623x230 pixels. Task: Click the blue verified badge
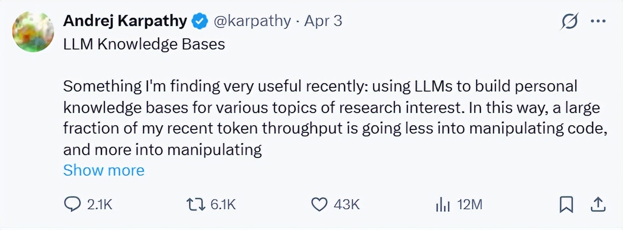200,21
